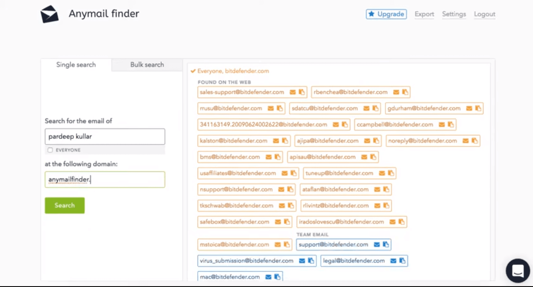Image resolution: width=533 pixels, height=287 pixels.
Task: Click the Anymail finder envelope logo
Action: pyautogui.click(x=49, y=14)
